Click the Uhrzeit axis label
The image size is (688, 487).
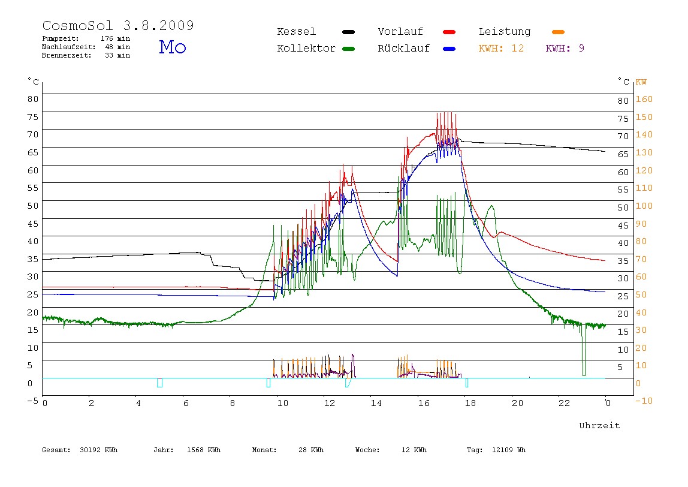599,425
